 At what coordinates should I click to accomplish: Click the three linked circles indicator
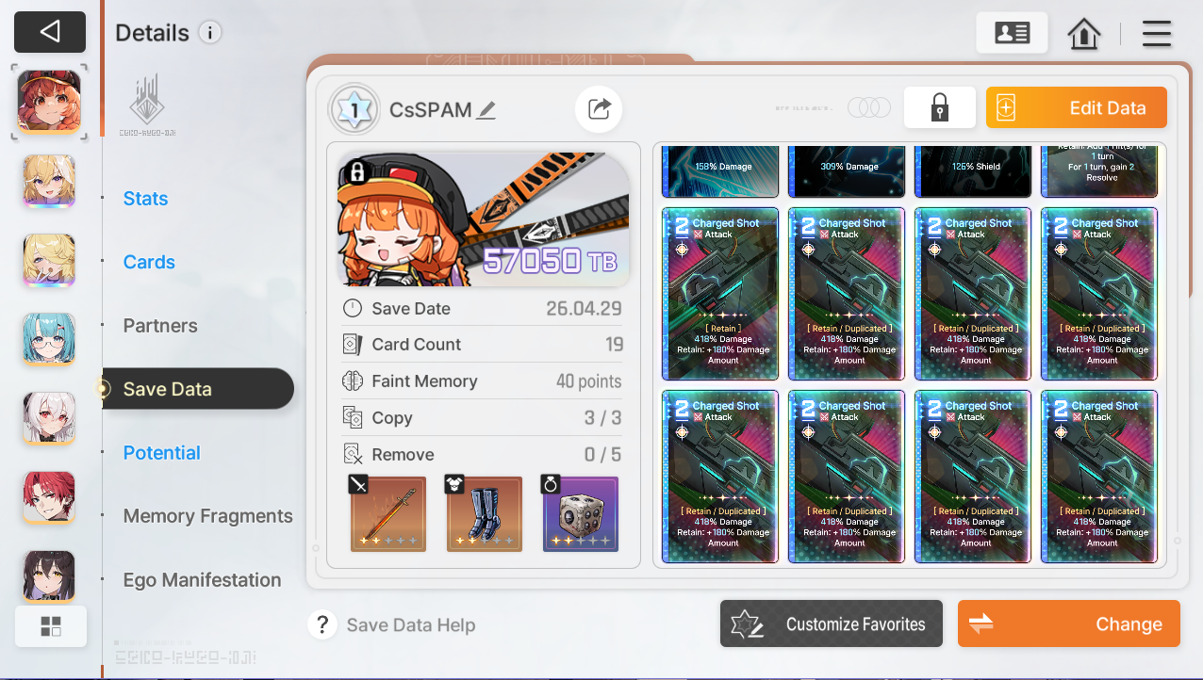(869, 107)
